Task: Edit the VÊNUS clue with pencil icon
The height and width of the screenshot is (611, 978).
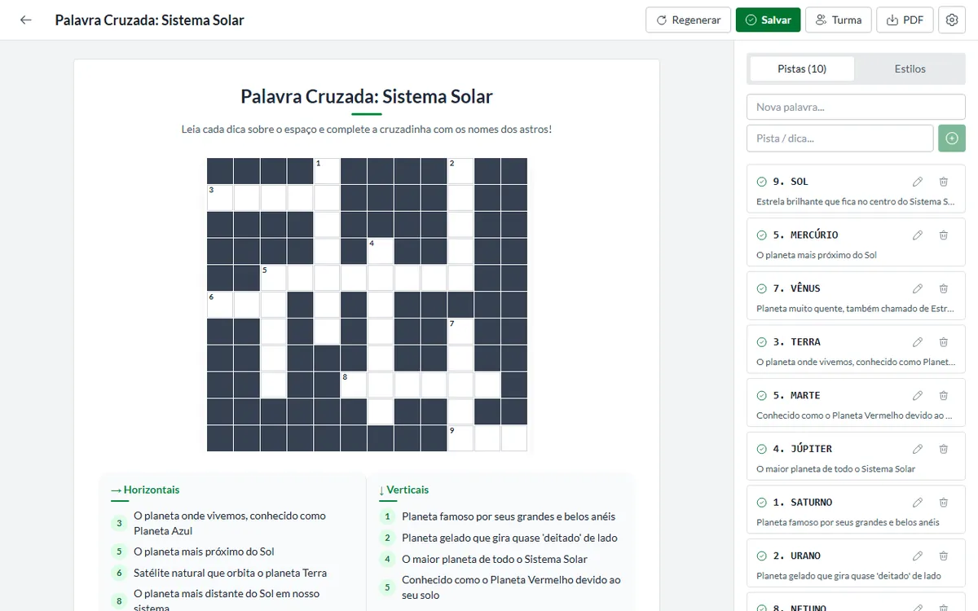Action: click(918, 288)
